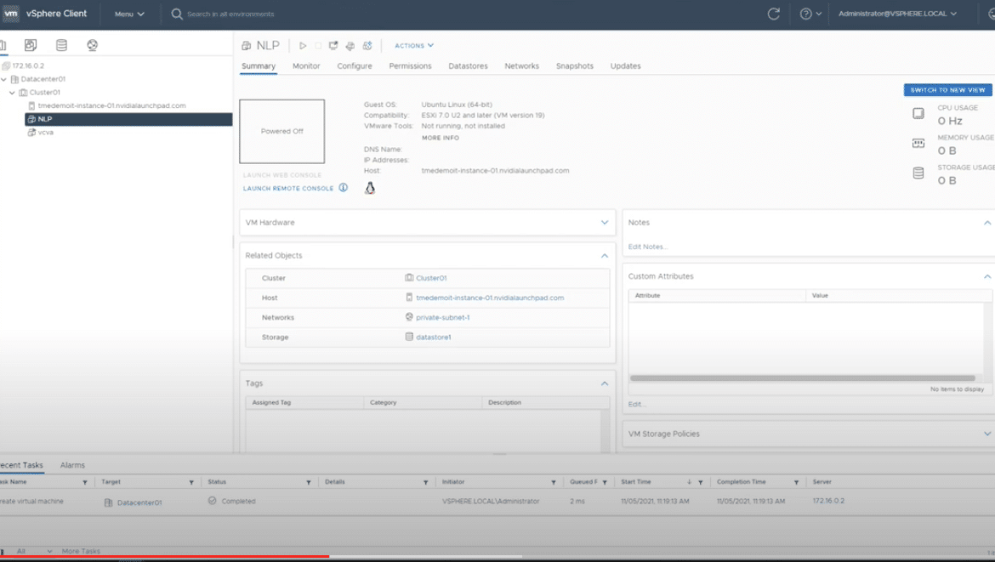Select the vcva VM in the tree
This screenshot has height=562, width=995.
coord(46,133)
